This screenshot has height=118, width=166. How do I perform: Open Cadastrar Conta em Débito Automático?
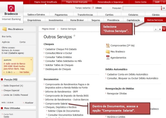pos(128,74)
